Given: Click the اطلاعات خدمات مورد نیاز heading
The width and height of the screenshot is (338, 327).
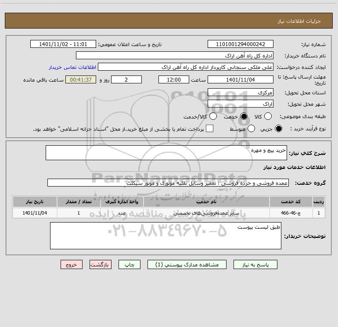Looking at the screenshot, I should pyautogui.click(x=295, y=167).
